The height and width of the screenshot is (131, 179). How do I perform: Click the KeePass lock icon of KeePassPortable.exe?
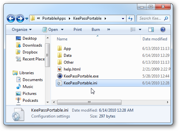click(59, 76)
